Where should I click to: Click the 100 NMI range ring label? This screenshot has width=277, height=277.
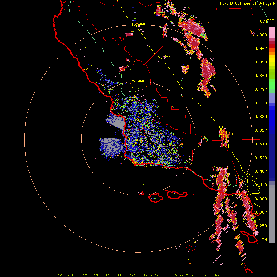[x=138, y=24]
